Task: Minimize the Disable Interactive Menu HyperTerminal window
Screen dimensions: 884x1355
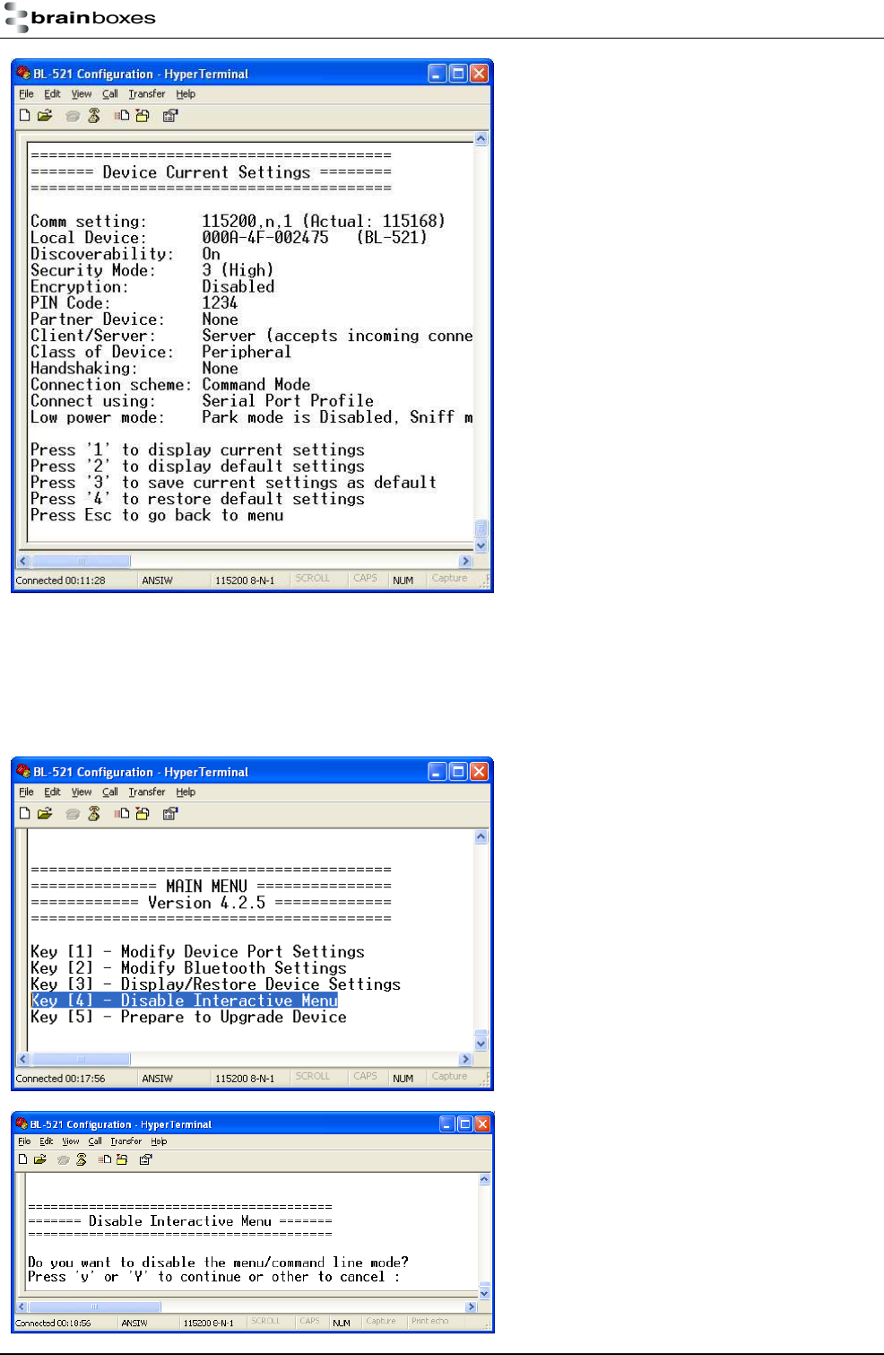Action: [447, 1123]
